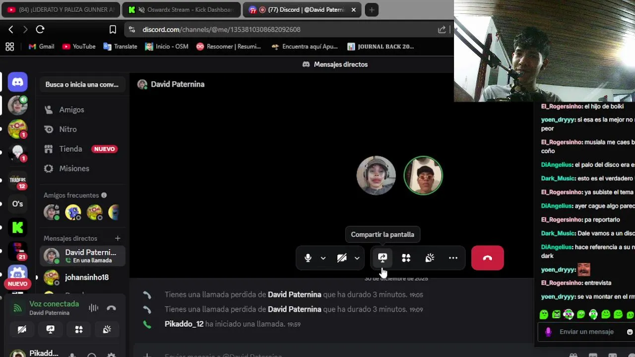
Task: Open Nitro in Discord sidebar
Action: (x=83, y=129)
